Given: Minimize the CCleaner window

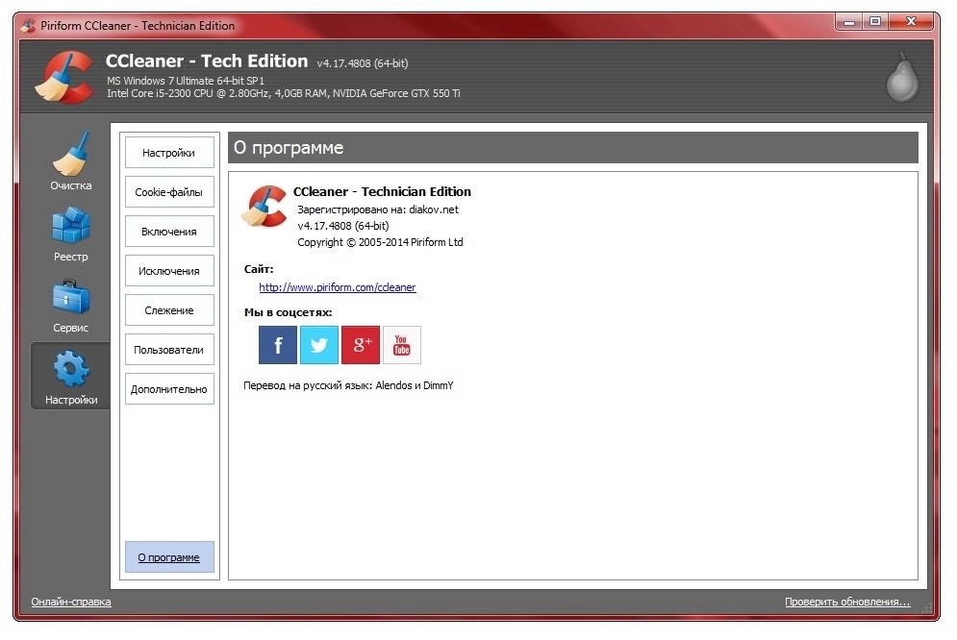Looking at the screenshot, I should [849, 21].
